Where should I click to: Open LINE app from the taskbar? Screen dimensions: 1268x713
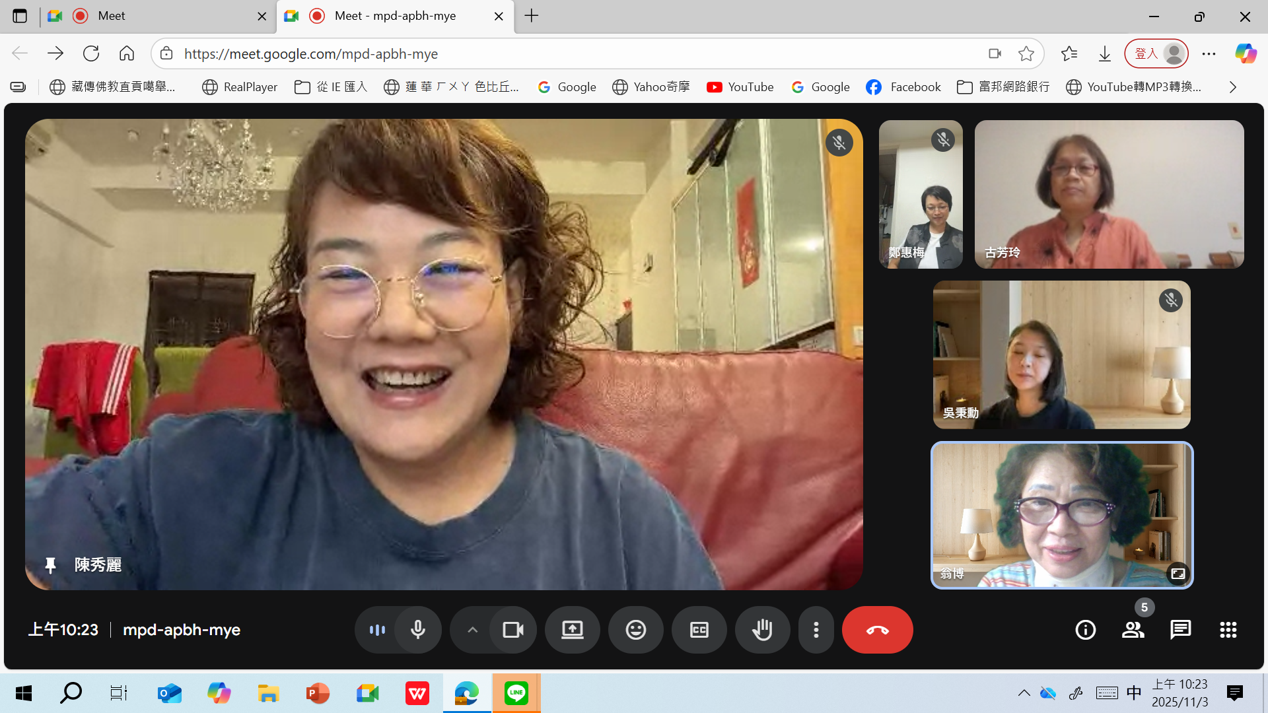[x=516, y=693]
